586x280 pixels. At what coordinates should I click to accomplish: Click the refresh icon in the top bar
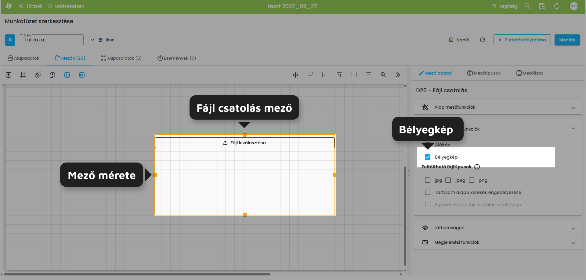tap(557, 6)
